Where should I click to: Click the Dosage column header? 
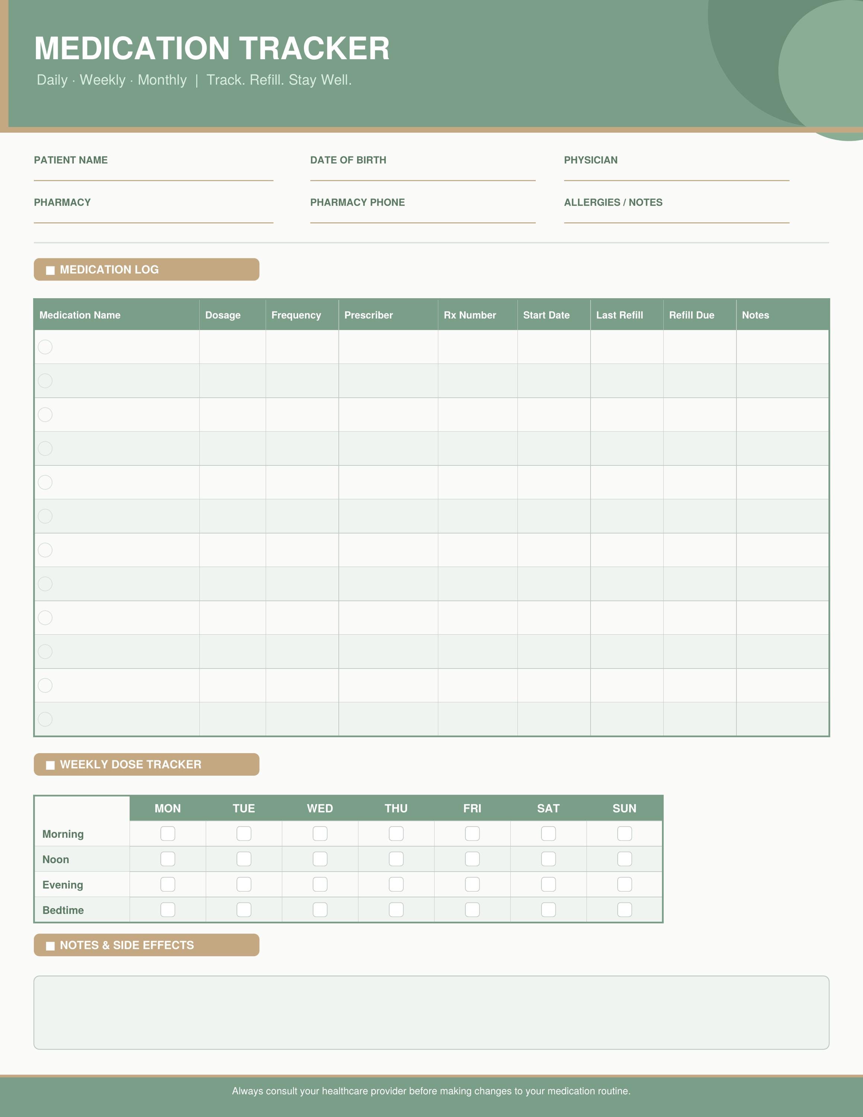click(233, 315)
